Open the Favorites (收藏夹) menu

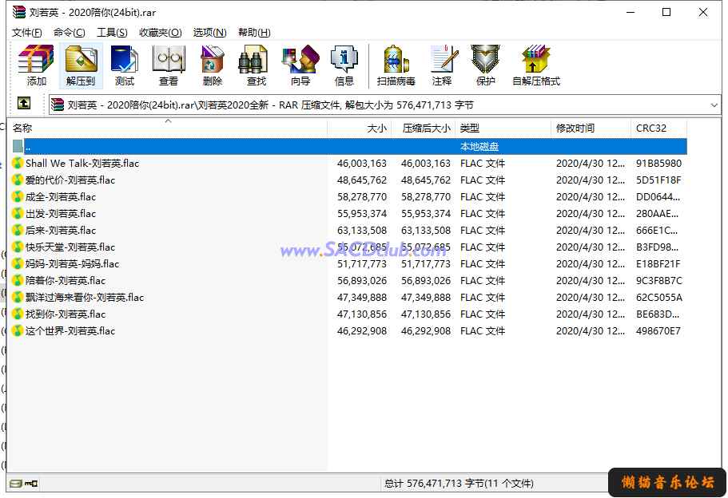(160, 33)
